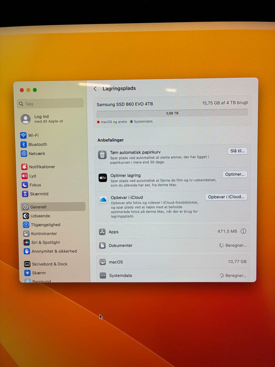Screen dimensions: 275x367
Task: Click the Generelt gear icon
Action: pyautogui.click(x=26, y=207)
